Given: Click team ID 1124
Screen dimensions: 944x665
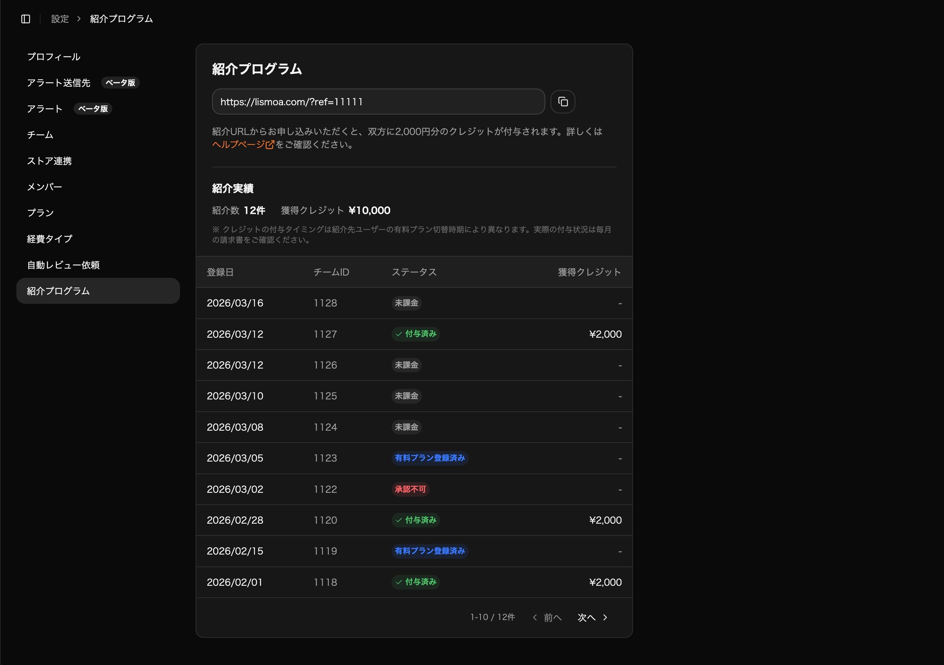Looking at the screenshot, I should (x=325, y=427).
